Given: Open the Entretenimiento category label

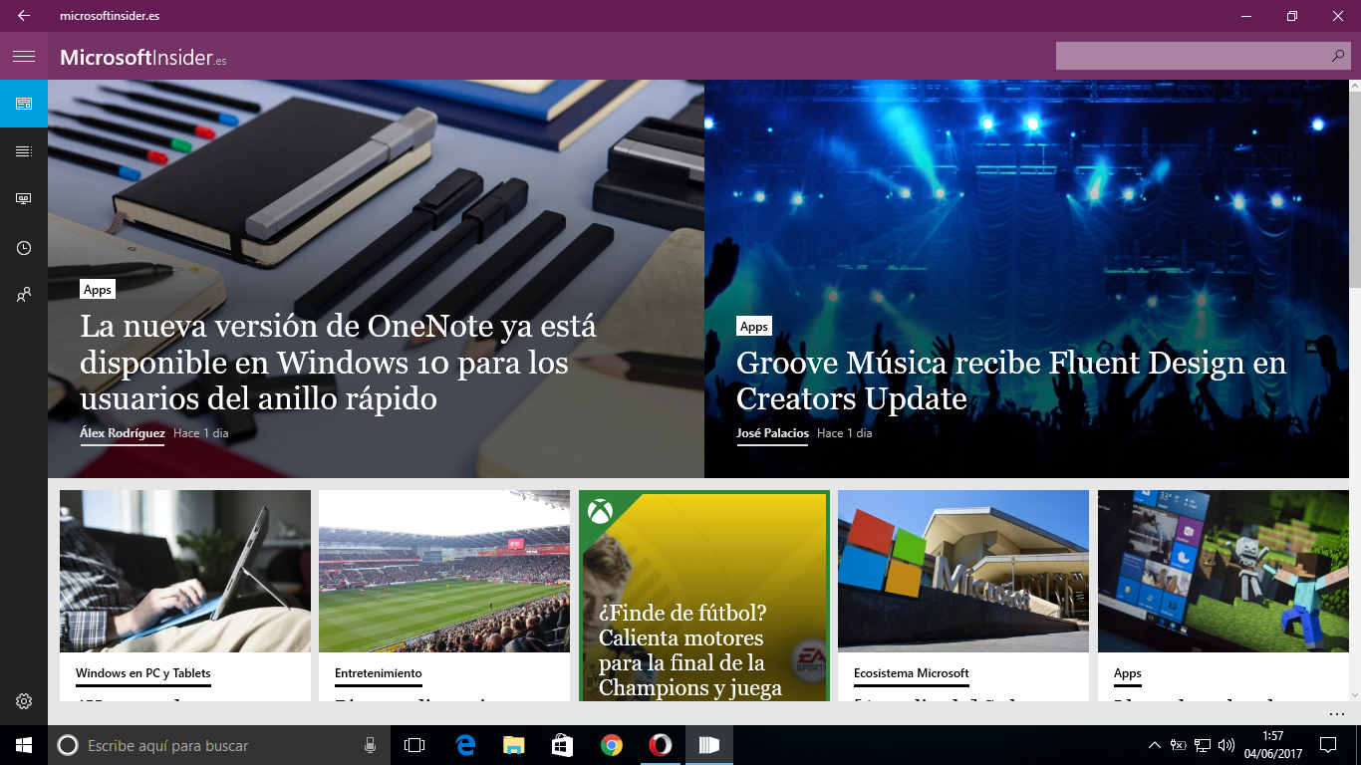Looking at the screenshot, I should pyautogui.click(x=379, y=673).
